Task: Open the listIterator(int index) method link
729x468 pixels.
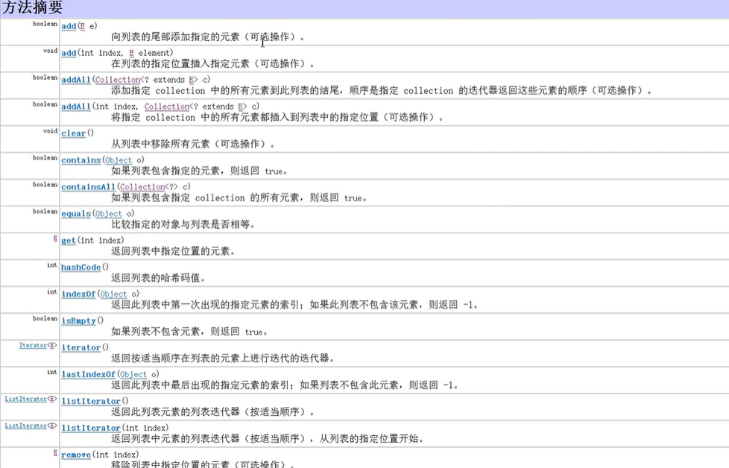Action: tap(91, 428)
